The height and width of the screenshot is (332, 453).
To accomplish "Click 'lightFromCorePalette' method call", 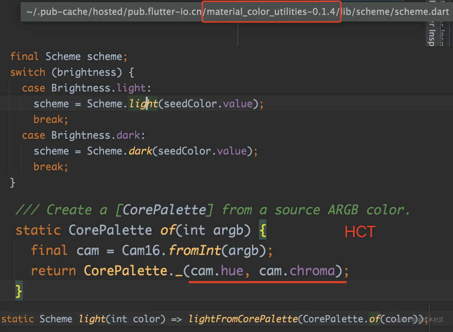I will (243, 319).
